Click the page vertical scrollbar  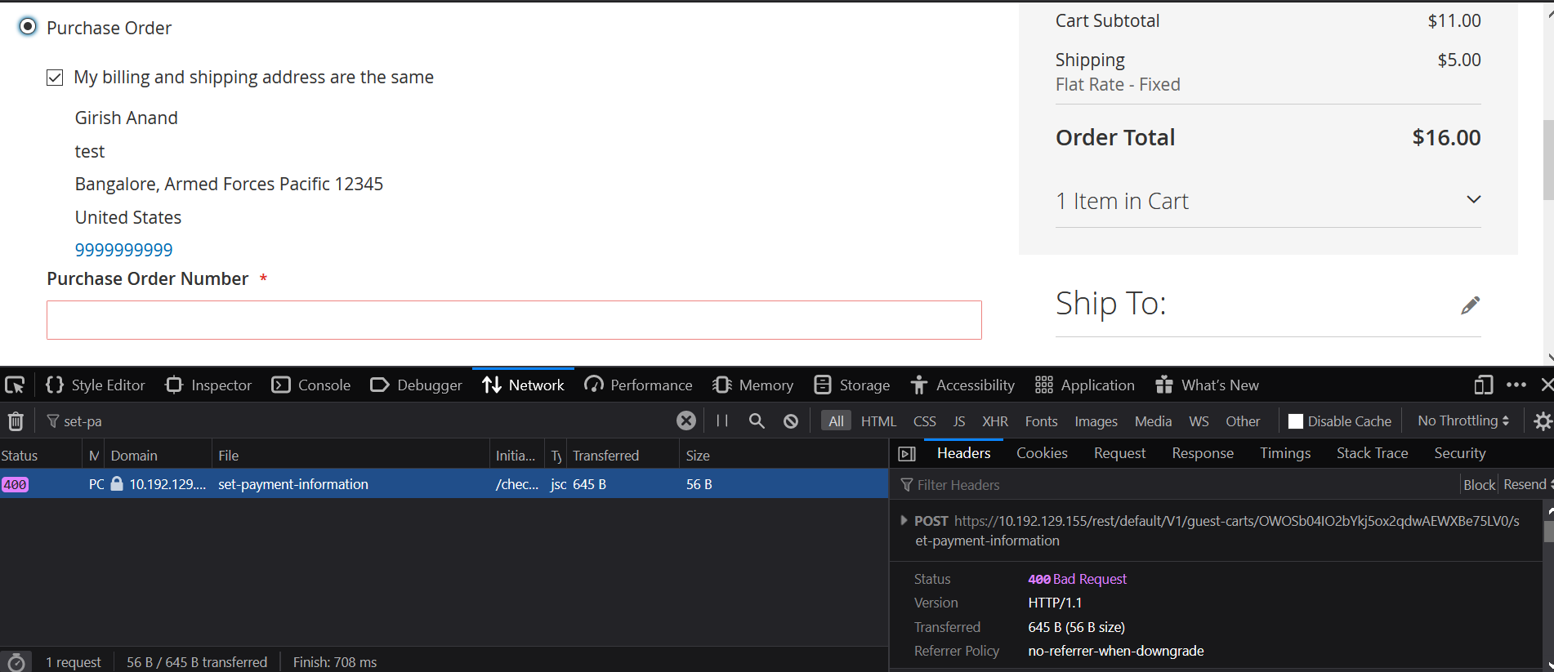pos(1547,160)
